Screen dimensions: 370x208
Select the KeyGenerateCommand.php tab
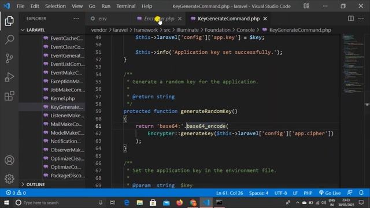coord(228,18)
